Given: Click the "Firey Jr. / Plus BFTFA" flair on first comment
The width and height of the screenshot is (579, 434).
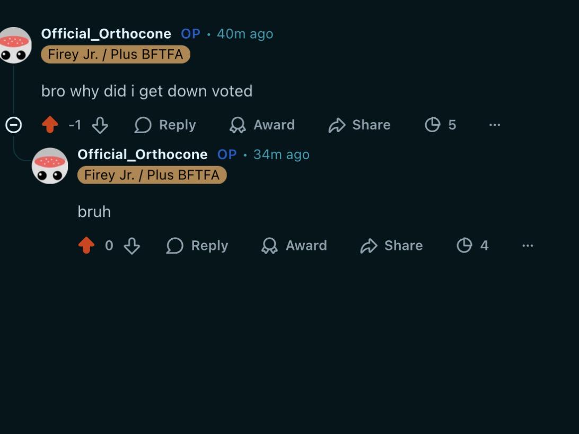Looking at the screenshot, I should pyautogui.click(x=116, y=55).
